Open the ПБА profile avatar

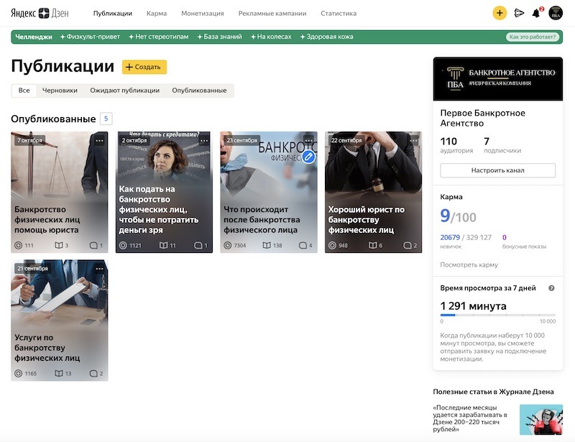(x=556, y=13)
